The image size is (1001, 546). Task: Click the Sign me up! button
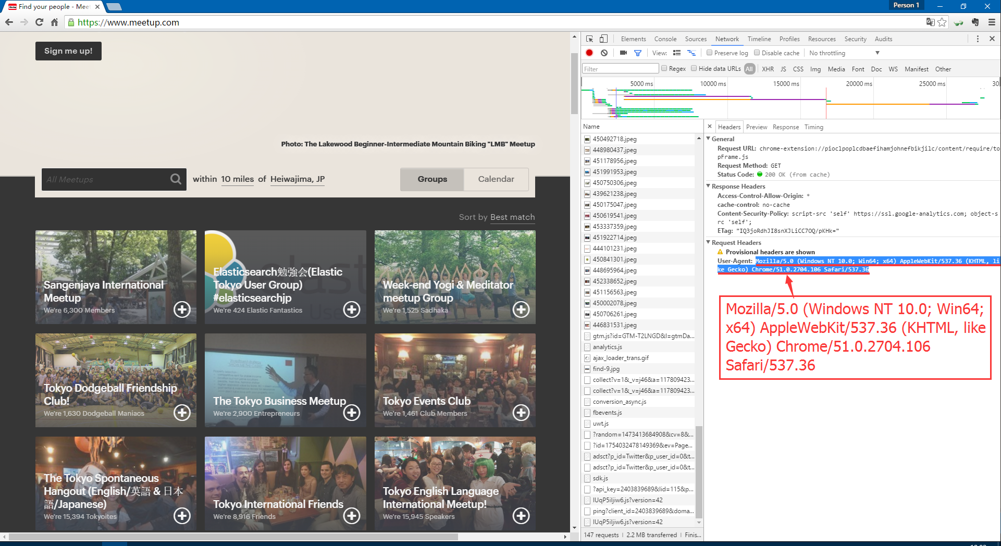coord(68,51)
